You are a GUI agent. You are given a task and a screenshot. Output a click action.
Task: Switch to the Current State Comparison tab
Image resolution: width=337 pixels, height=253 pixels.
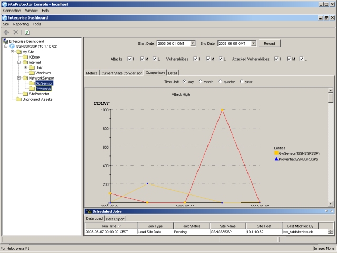pos(122,73)
